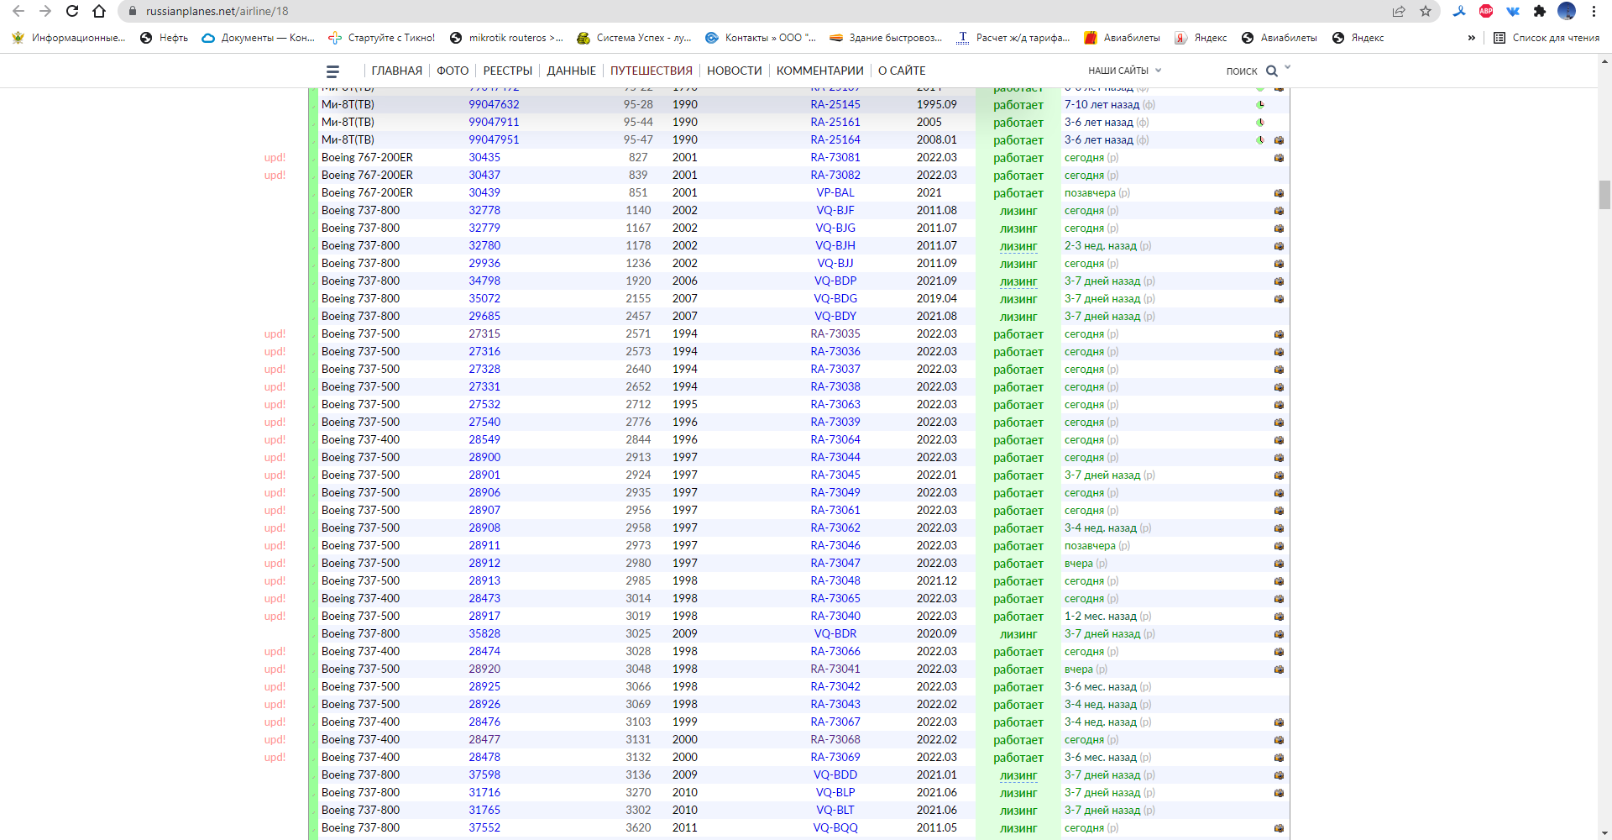This screenshot has width=1612, height=840.
Task: Open the AdBlock Plus extension
Action: click(x=1486, y=11)
